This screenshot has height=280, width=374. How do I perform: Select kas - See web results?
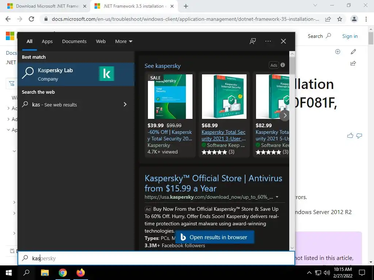coord(54,105)
